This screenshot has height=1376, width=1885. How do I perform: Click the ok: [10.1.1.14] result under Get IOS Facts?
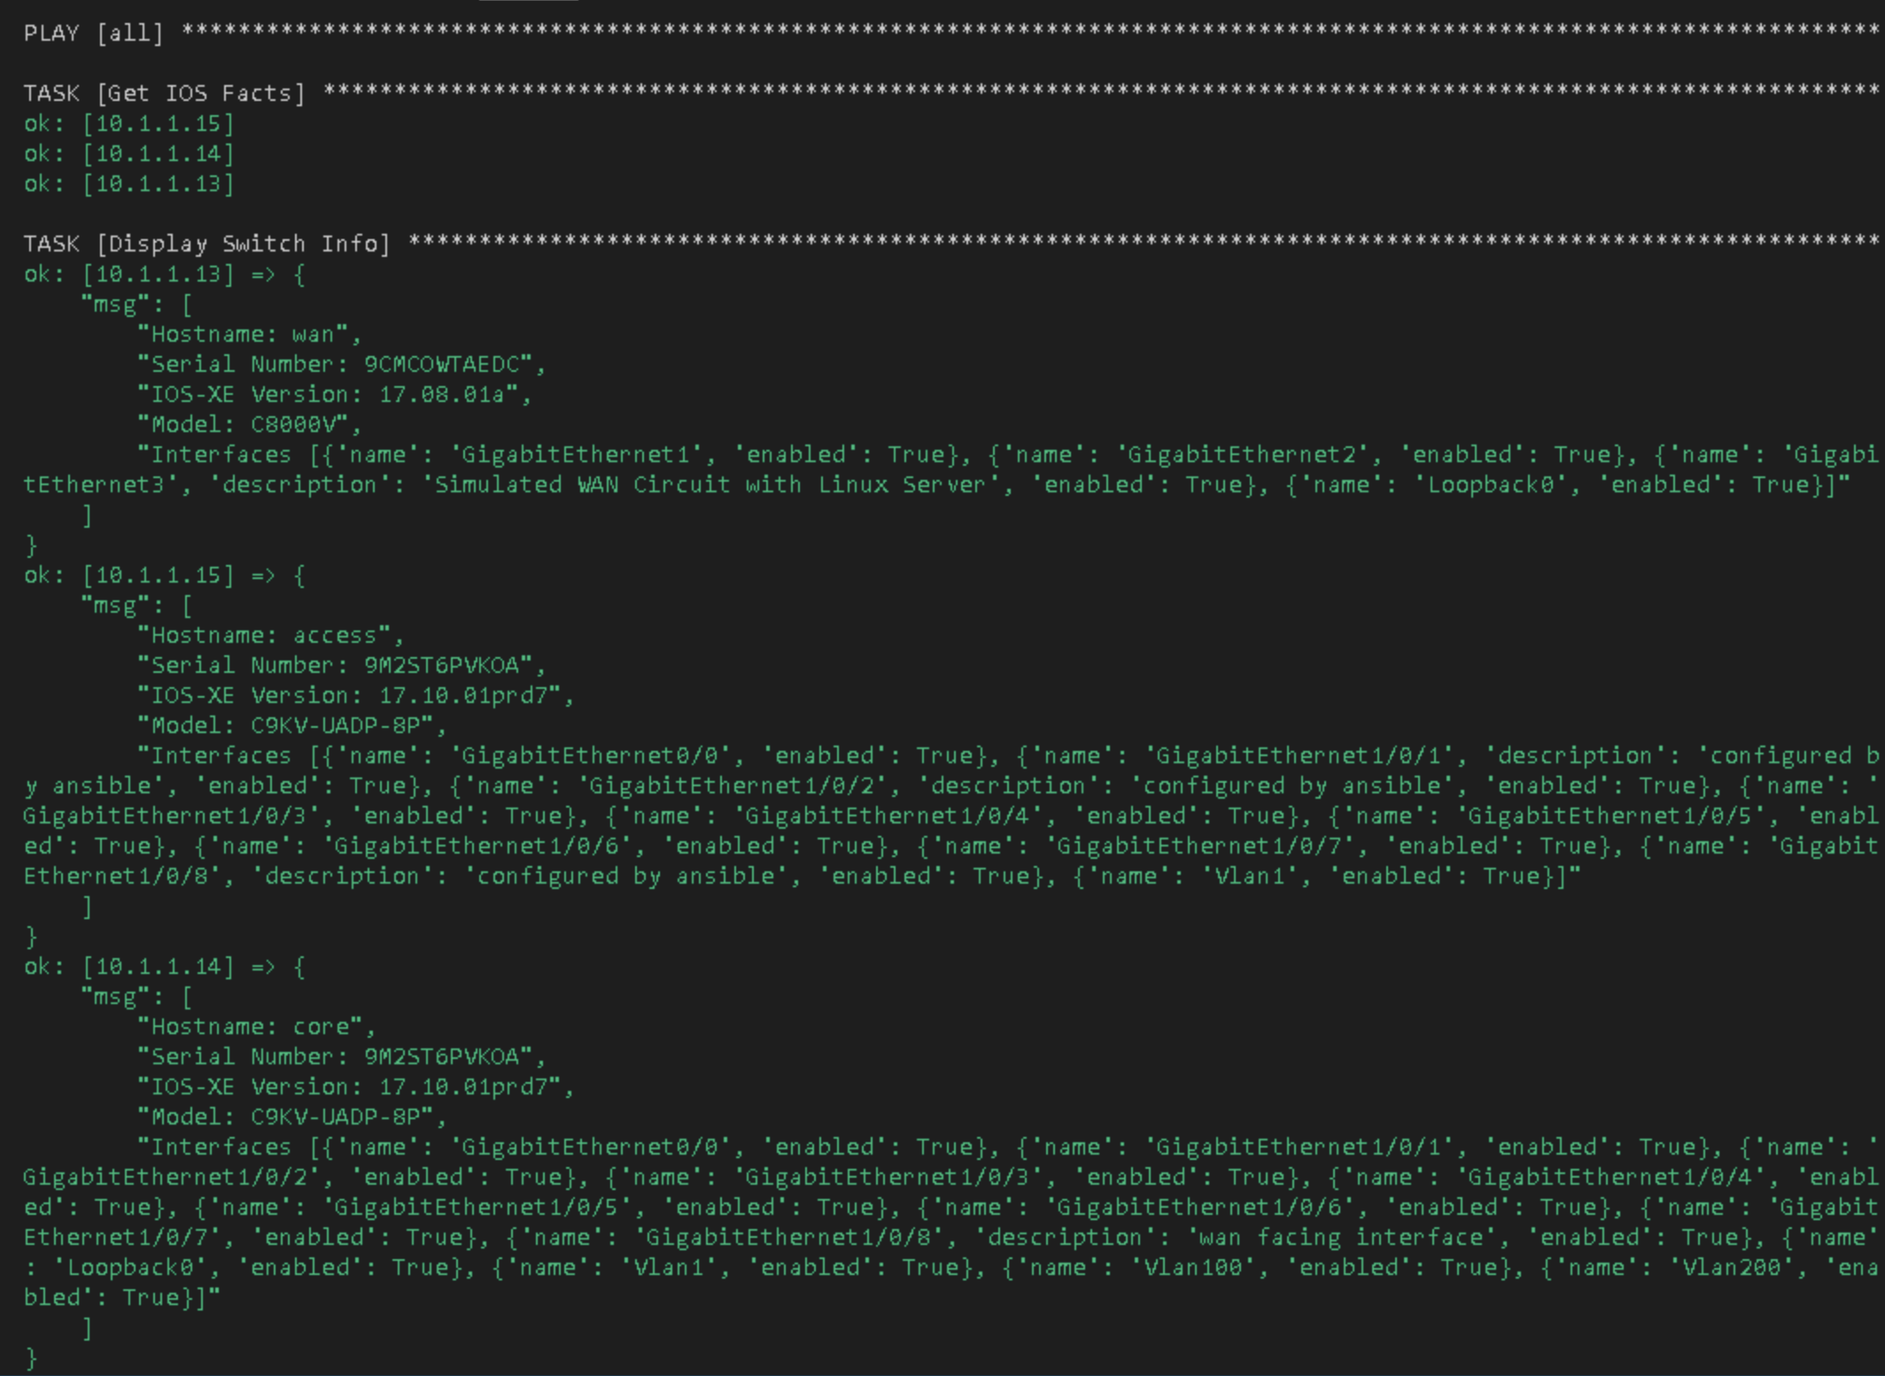129,153
